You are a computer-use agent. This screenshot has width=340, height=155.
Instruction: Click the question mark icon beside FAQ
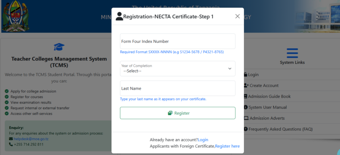click(246, 129)
